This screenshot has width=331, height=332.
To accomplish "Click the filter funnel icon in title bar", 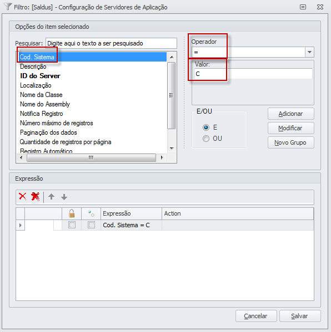I will (8, 7).
